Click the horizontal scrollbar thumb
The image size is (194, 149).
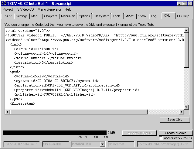(79, 112)
